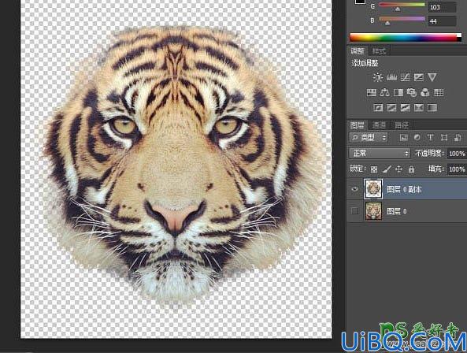Select the 图层 0 layer name

[397, 211]
